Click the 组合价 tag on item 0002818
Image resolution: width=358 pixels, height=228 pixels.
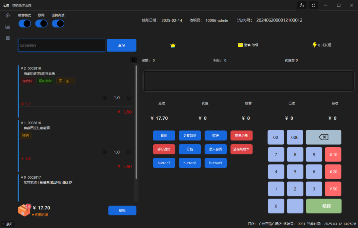tap(28, 81)
